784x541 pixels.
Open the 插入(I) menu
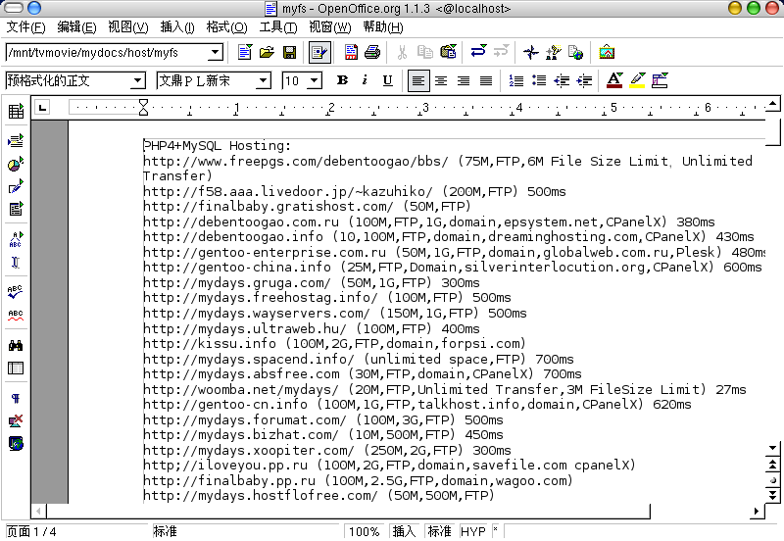pyautogui.click(x=177, y=27)
